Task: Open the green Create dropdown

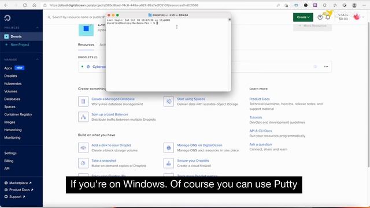Action: point(303,17)
